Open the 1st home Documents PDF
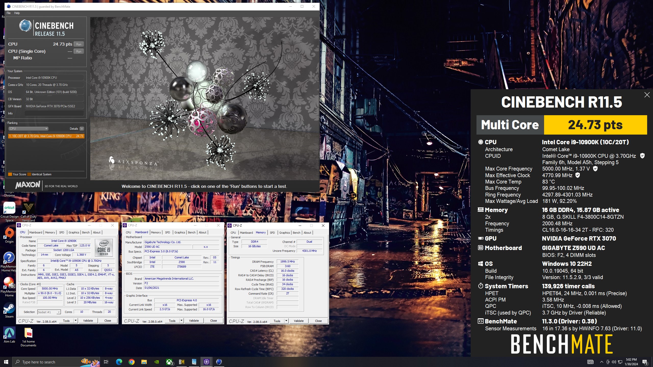Viewport: 653px width, 367px height. click(x=28, y=337)
